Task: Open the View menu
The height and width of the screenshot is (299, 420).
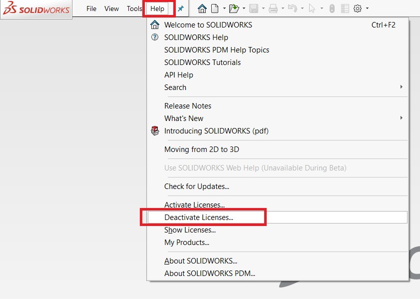Action: 111,9
